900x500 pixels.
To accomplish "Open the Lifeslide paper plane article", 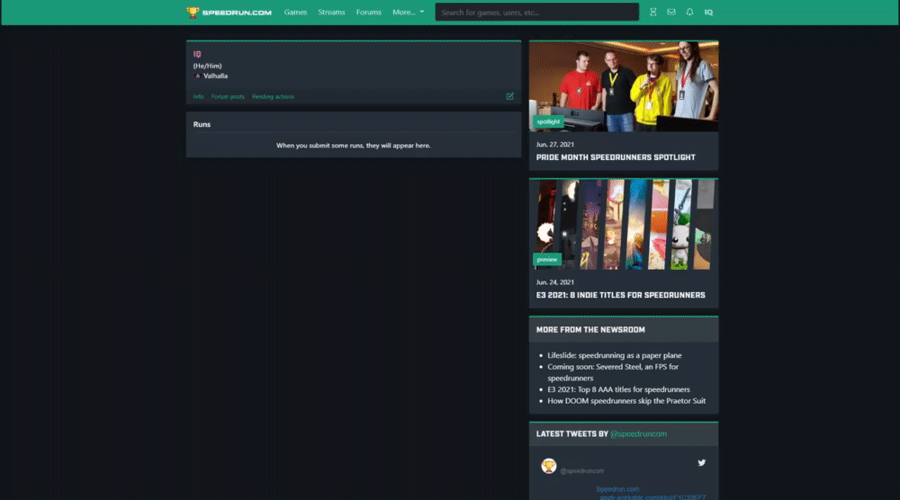I will pyautogui.click(x=614, y=355).
